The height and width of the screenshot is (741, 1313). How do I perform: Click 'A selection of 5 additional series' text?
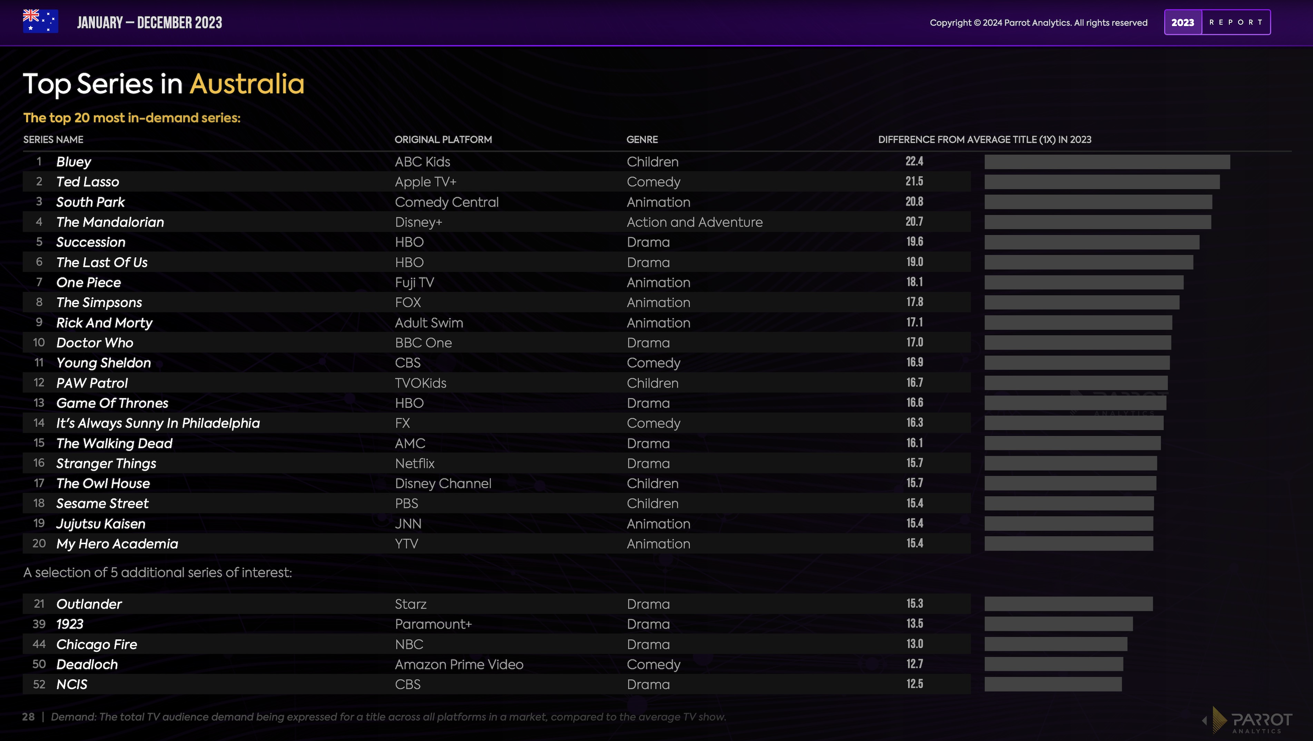(x=157, y=573)
